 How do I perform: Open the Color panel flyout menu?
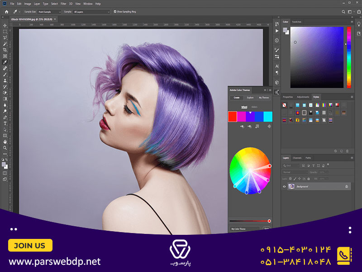click(352, 22)
